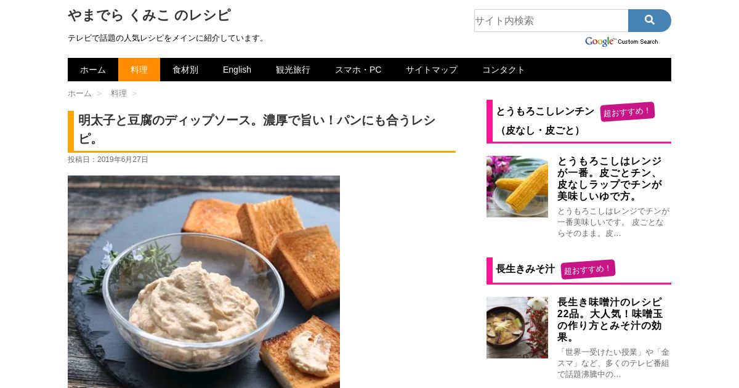Click the ホーム breadcrumb link
The width and height of the screenshot is (739, 388).
coord(79,94)
